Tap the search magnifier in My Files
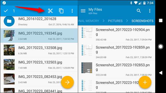166x93 pixels. pyautogui.click(x=139, y=11)
